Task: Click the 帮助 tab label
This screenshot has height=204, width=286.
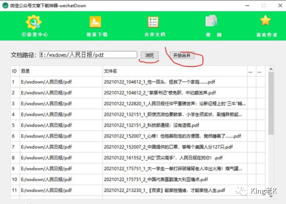Action: [214, 35]
